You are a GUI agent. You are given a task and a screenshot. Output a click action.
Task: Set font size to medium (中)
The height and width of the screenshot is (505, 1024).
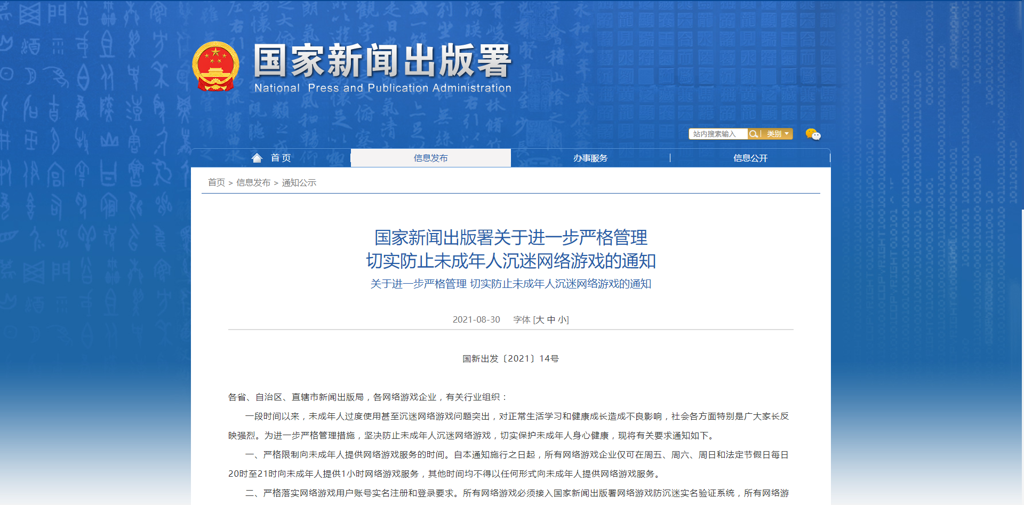(x=551, y=320)
